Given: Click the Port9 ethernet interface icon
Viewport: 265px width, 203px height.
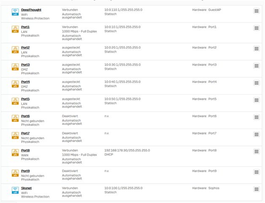Looking at the screenshot, I should click(15, 173).
